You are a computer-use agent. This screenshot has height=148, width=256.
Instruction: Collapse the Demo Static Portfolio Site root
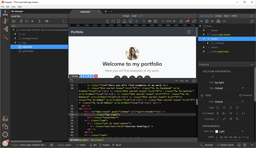(13, 30)
